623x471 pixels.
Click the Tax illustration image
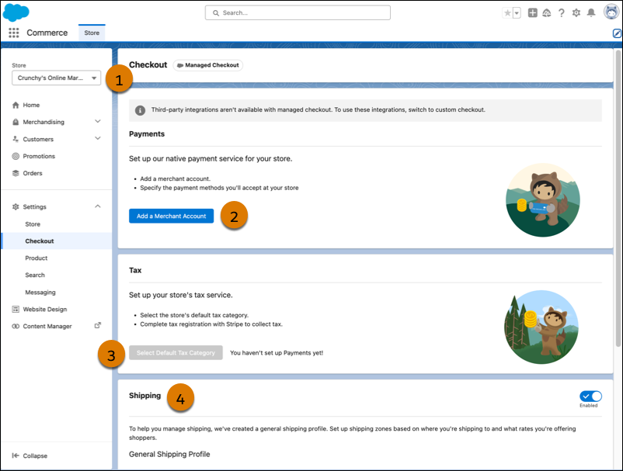pyautogui.click(x=541, y=327)
